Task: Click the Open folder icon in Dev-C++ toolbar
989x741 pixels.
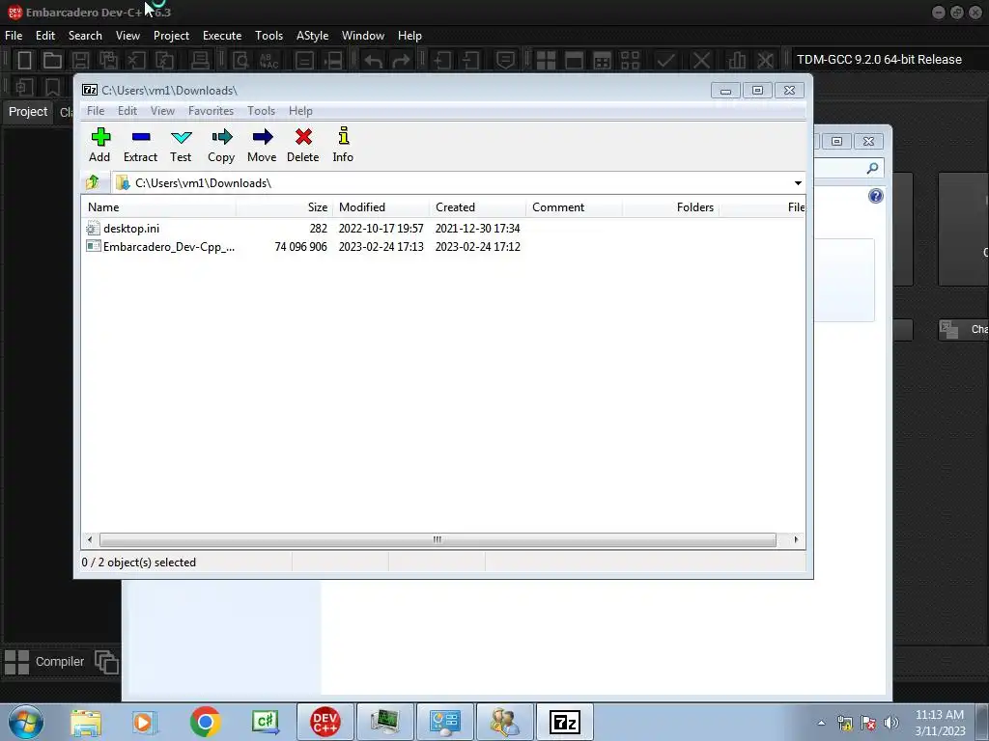Action: pyautogui.click(x=52, y=61)
